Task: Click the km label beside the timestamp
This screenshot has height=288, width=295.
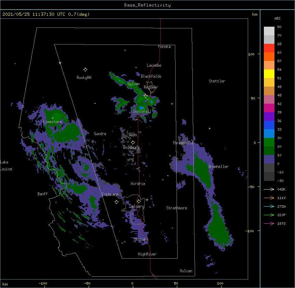Action: click(x=255, y=14)
